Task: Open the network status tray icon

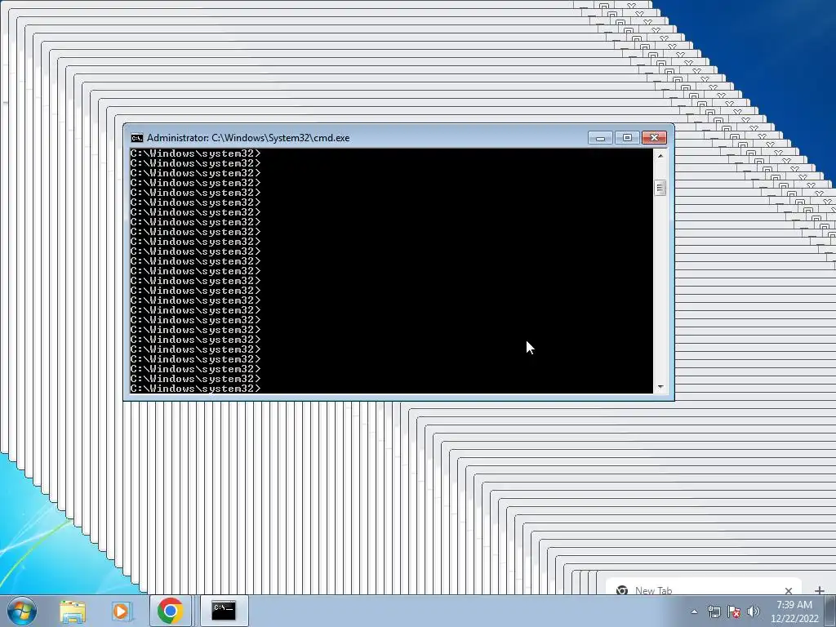Action: (x=714, y=611)
